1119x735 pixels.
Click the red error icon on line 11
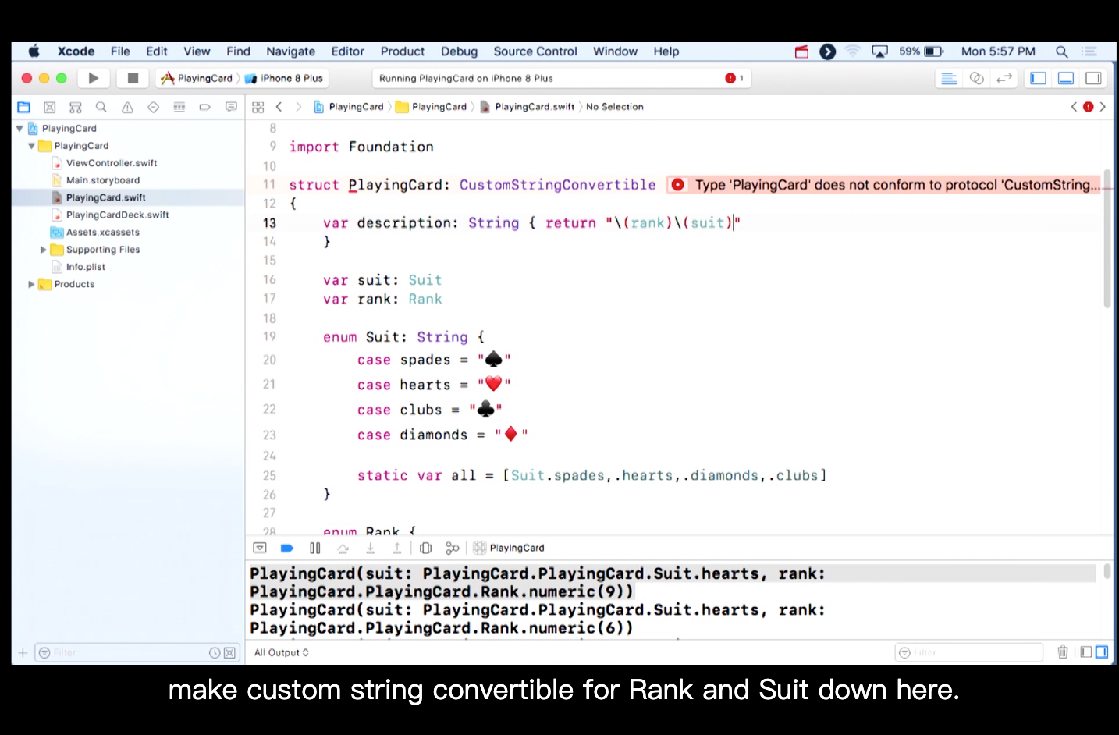(678, 185)
